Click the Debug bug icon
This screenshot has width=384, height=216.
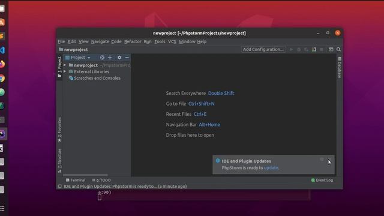(x=299, y=49)
